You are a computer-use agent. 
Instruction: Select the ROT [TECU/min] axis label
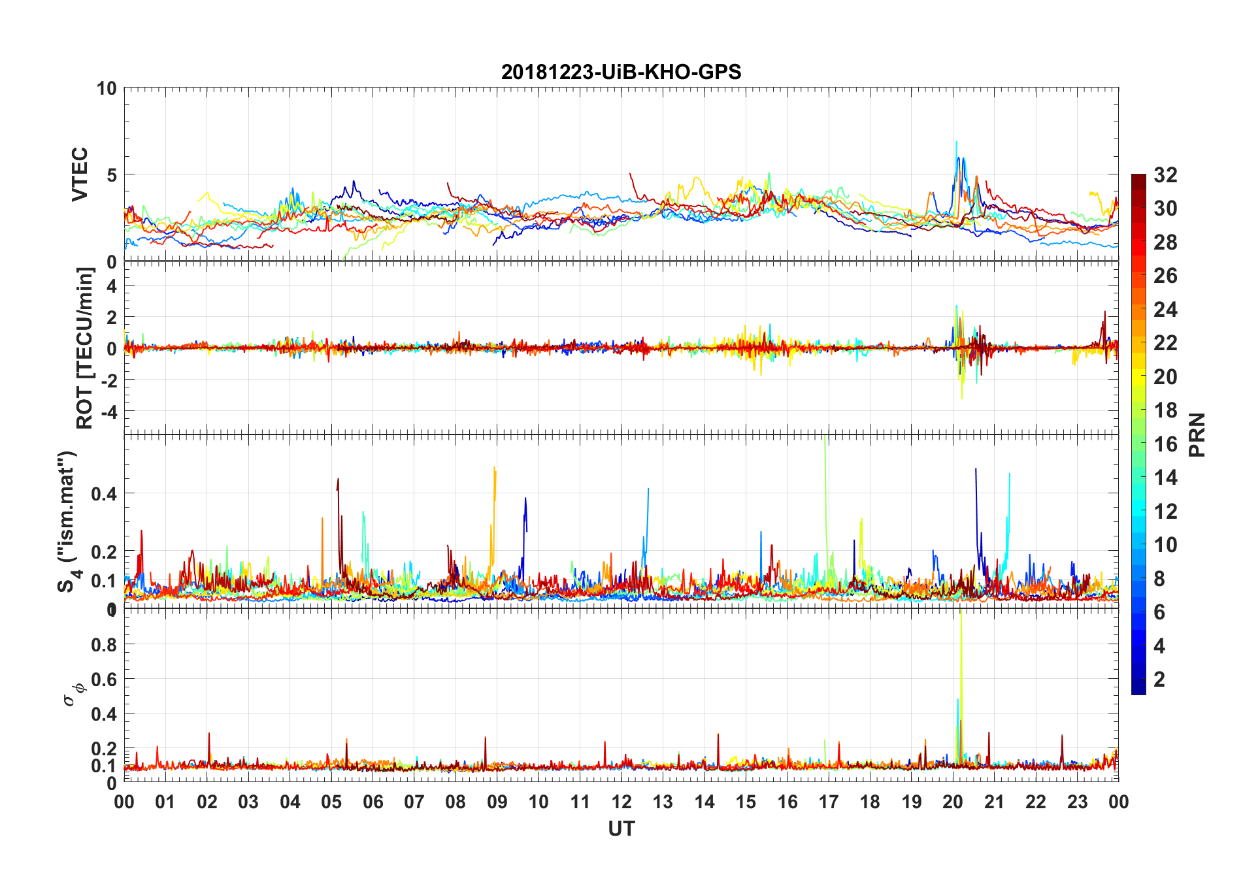(x=85, y=348)
